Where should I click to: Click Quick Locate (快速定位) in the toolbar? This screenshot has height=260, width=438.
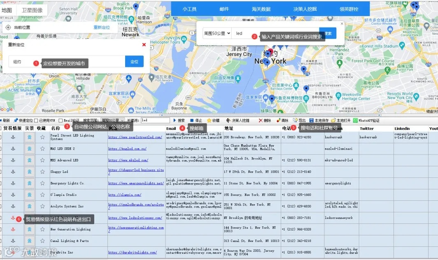point(23,120)
